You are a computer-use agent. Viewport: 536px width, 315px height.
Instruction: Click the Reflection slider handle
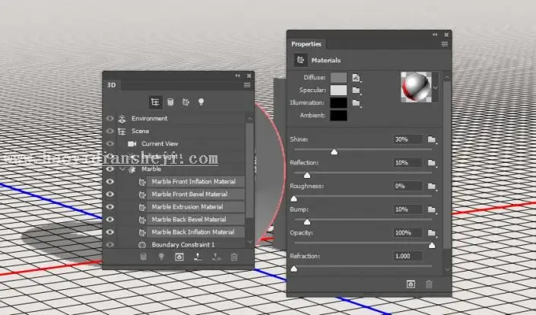point(307,176)
